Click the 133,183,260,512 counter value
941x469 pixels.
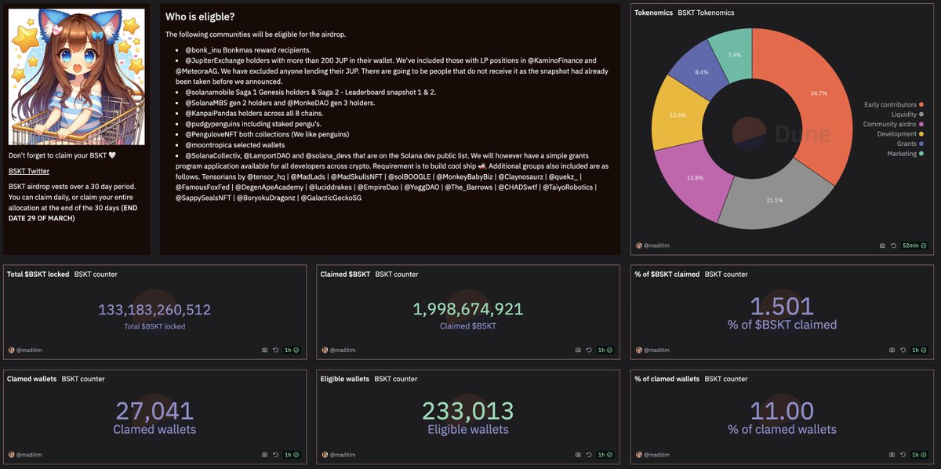pos(154,310)
